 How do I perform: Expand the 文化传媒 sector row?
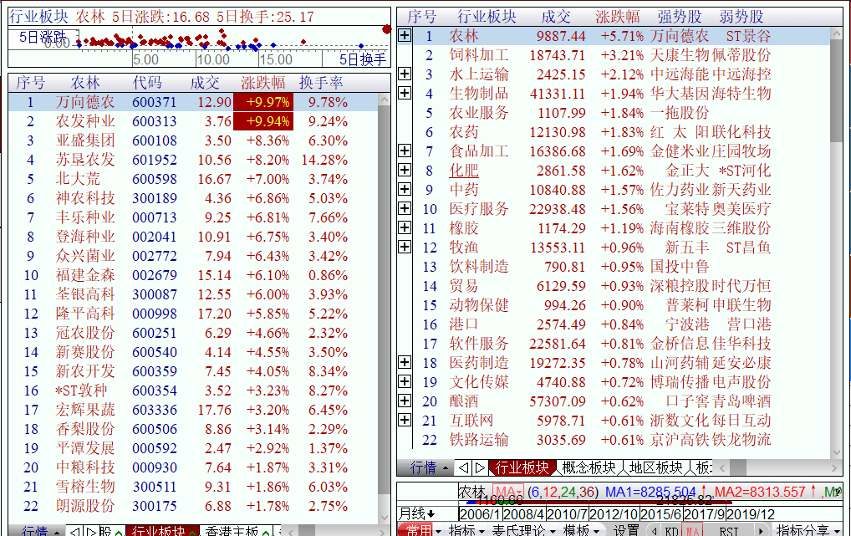[405, 381]
